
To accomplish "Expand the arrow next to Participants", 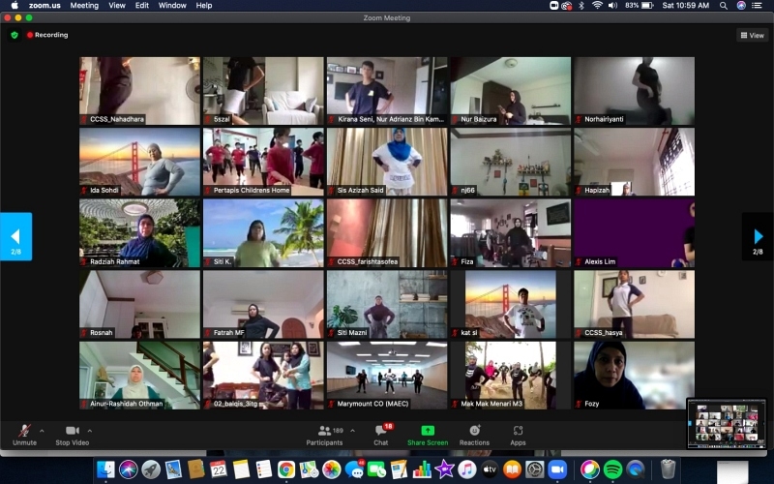I will (x=352, y=431).
